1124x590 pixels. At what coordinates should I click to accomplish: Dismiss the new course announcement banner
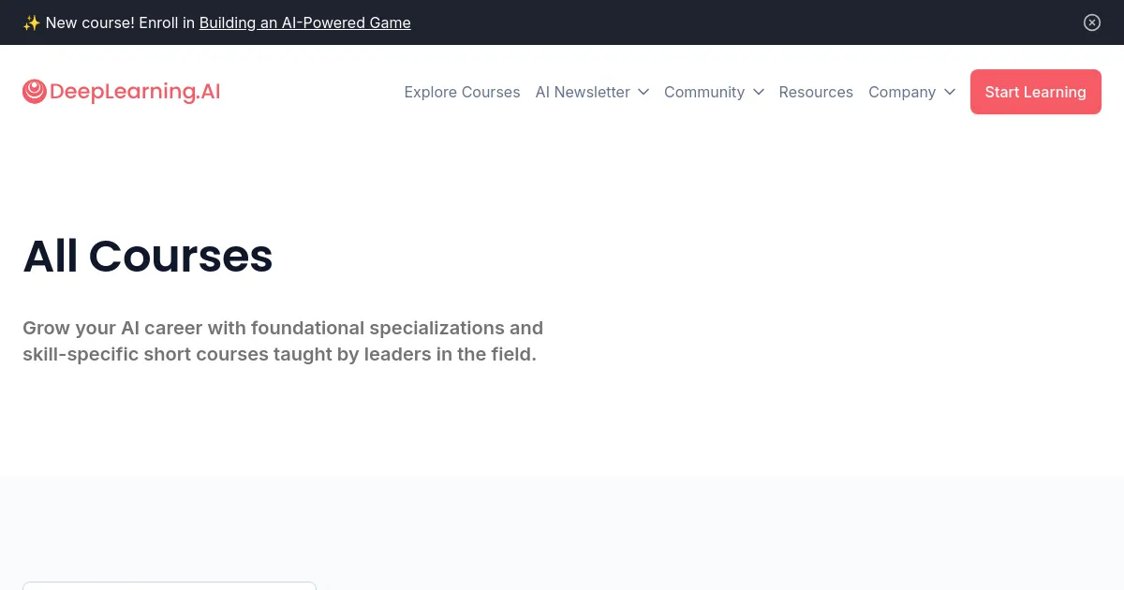click(x=1092, y=22)
